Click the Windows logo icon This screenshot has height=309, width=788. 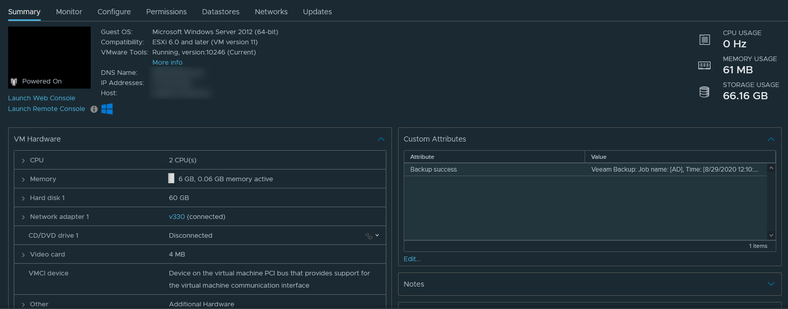tap(107, 109)
